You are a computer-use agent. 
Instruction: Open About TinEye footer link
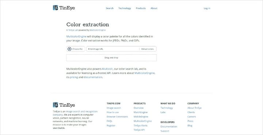[194, 108]
